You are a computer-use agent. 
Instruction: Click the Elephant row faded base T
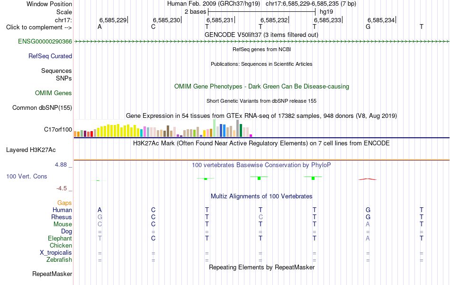(x=99, y=238)
